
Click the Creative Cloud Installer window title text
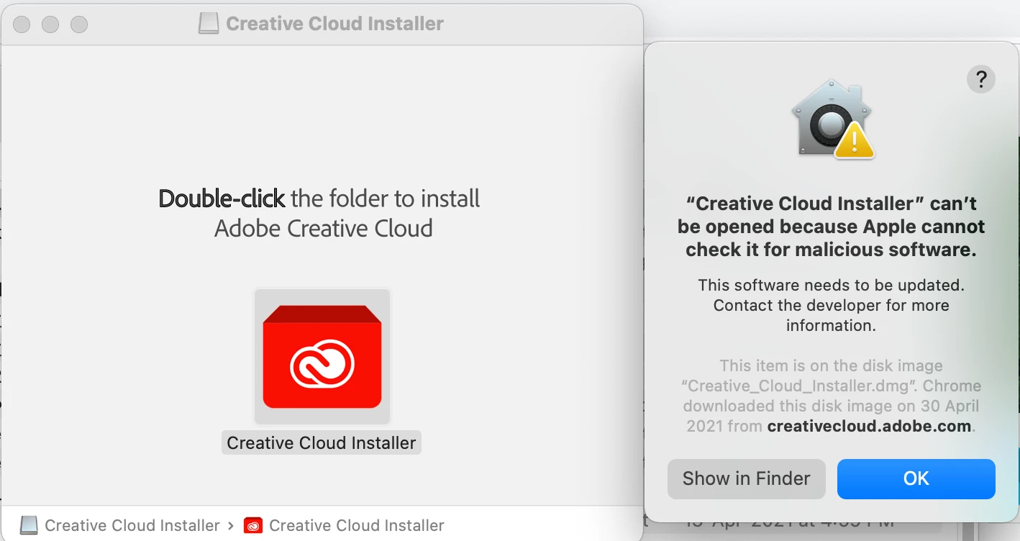tap(334, 24)
